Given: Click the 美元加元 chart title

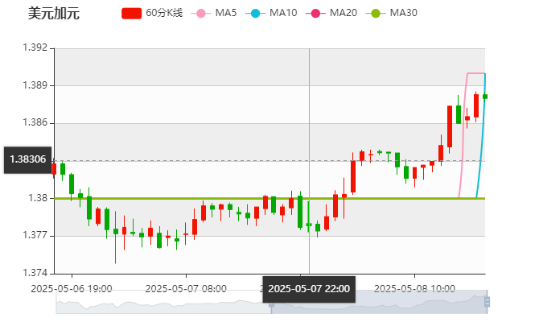Looking at the screenshot, I should point(53,14).
